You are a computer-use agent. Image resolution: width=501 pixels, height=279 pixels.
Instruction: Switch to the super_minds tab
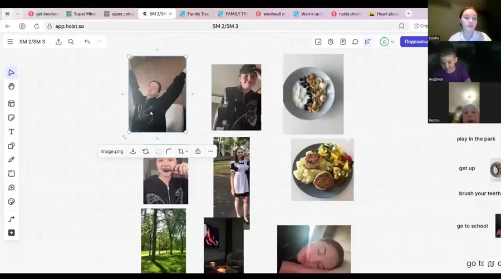tap(119, 14)
